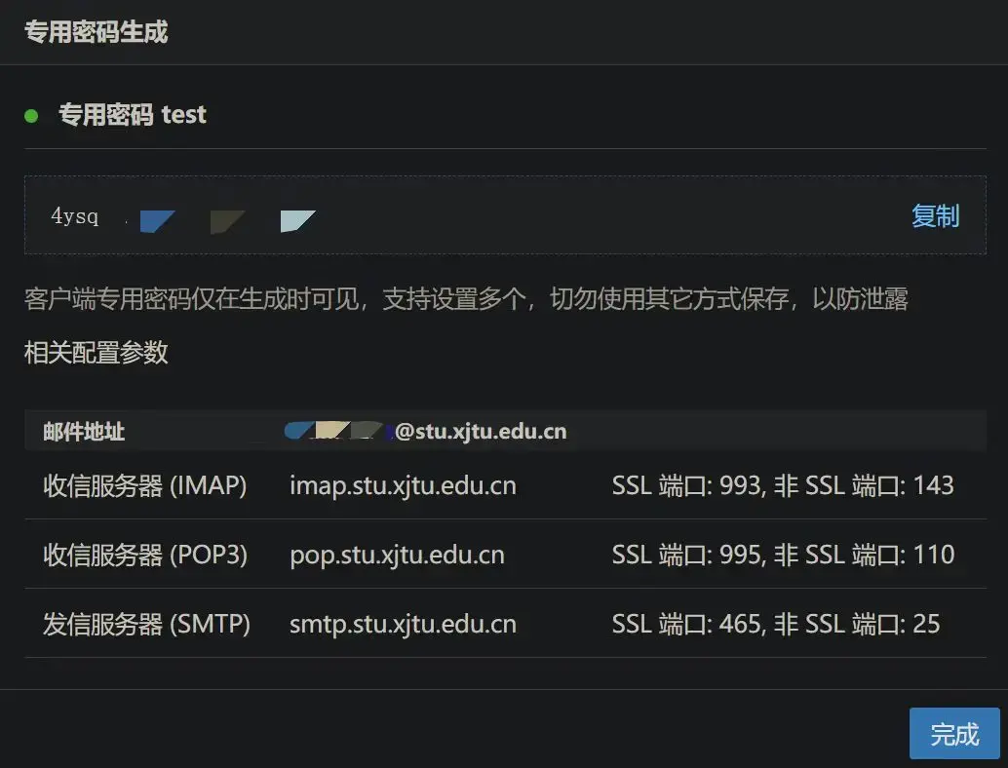1008x768 pixels.
Task: Copy the password with 复制 link
Action: click(x=935, y=216)
